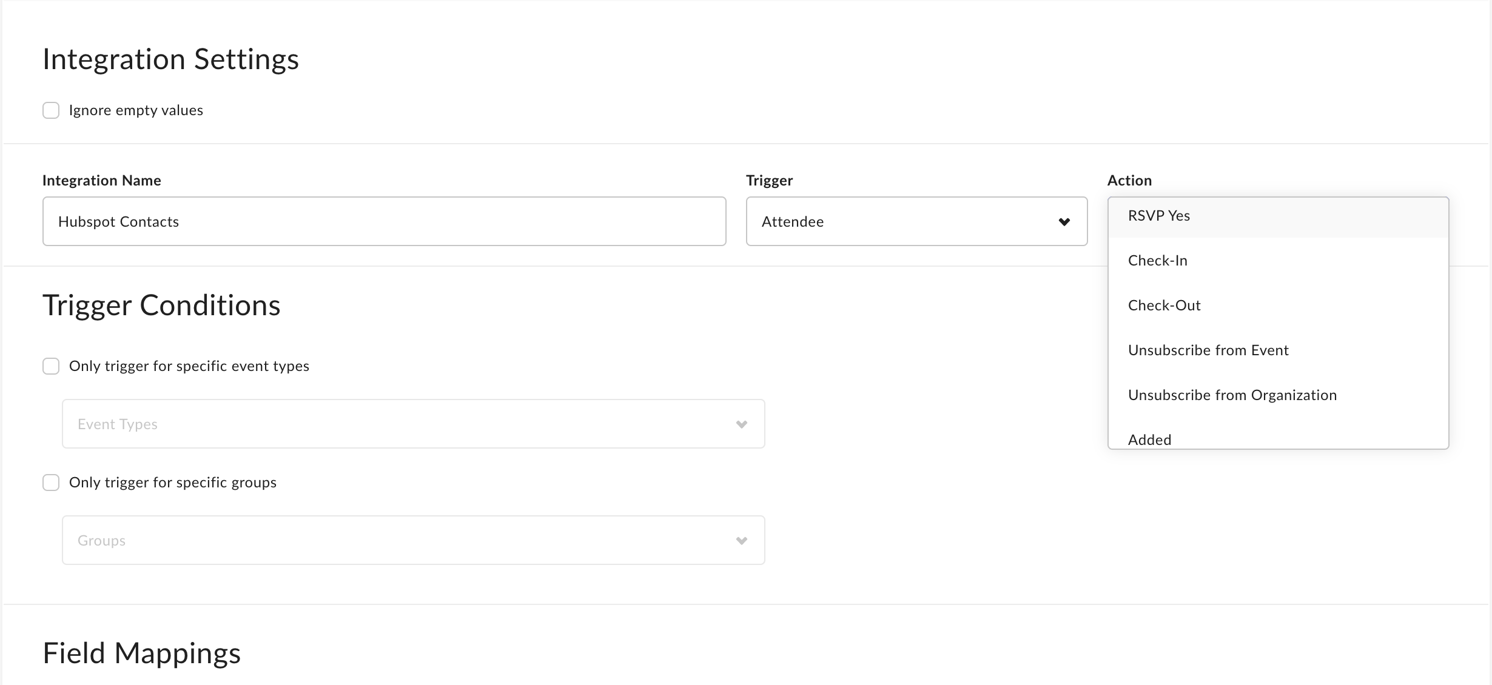The image size is (1492, 685).
Task: Enable the Ignore empty values checkbox
Action: coord(51,110)
